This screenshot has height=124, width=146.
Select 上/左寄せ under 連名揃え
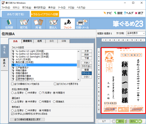pos(12,102)
